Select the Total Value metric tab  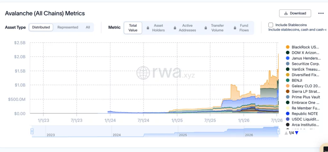133,28
